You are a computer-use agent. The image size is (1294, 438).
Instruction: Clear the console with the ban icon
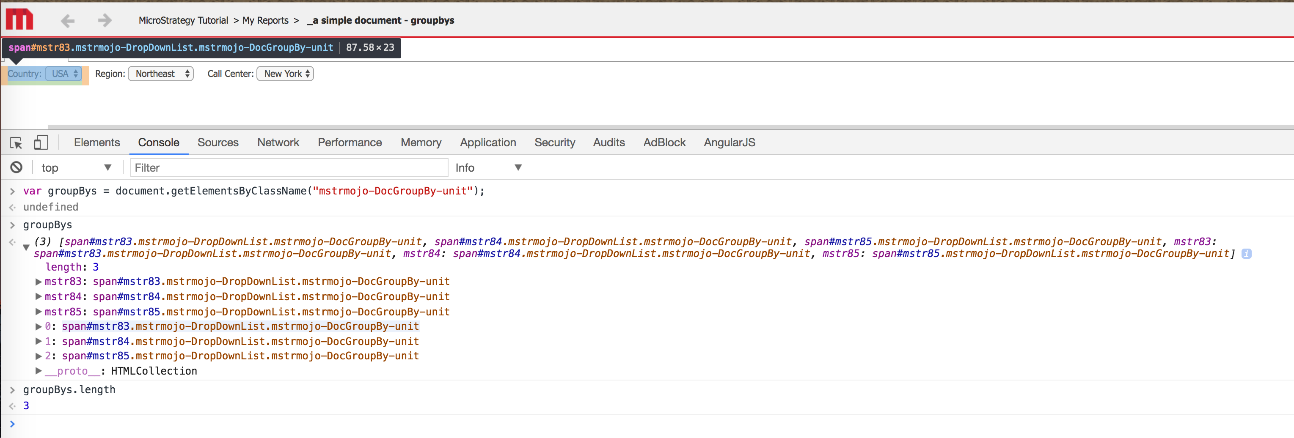17,167
